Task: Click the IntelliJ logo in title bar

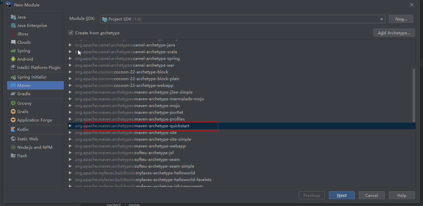Action: [x=8, y=5]
